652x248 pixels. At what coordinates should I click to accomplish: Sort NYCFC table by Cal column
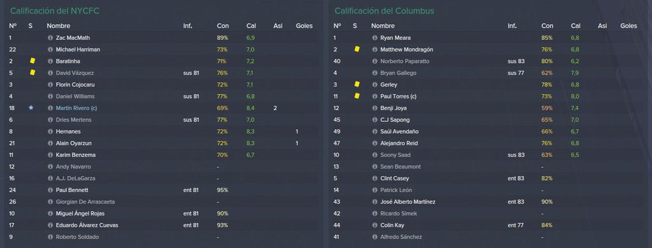click(x=251, y=26)
